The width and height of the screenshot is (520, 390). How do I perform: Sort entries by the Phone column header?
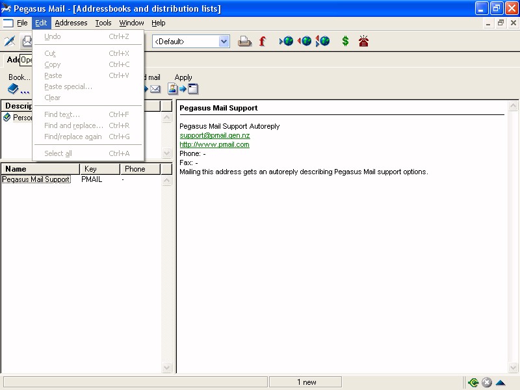[x=140, y=169]
